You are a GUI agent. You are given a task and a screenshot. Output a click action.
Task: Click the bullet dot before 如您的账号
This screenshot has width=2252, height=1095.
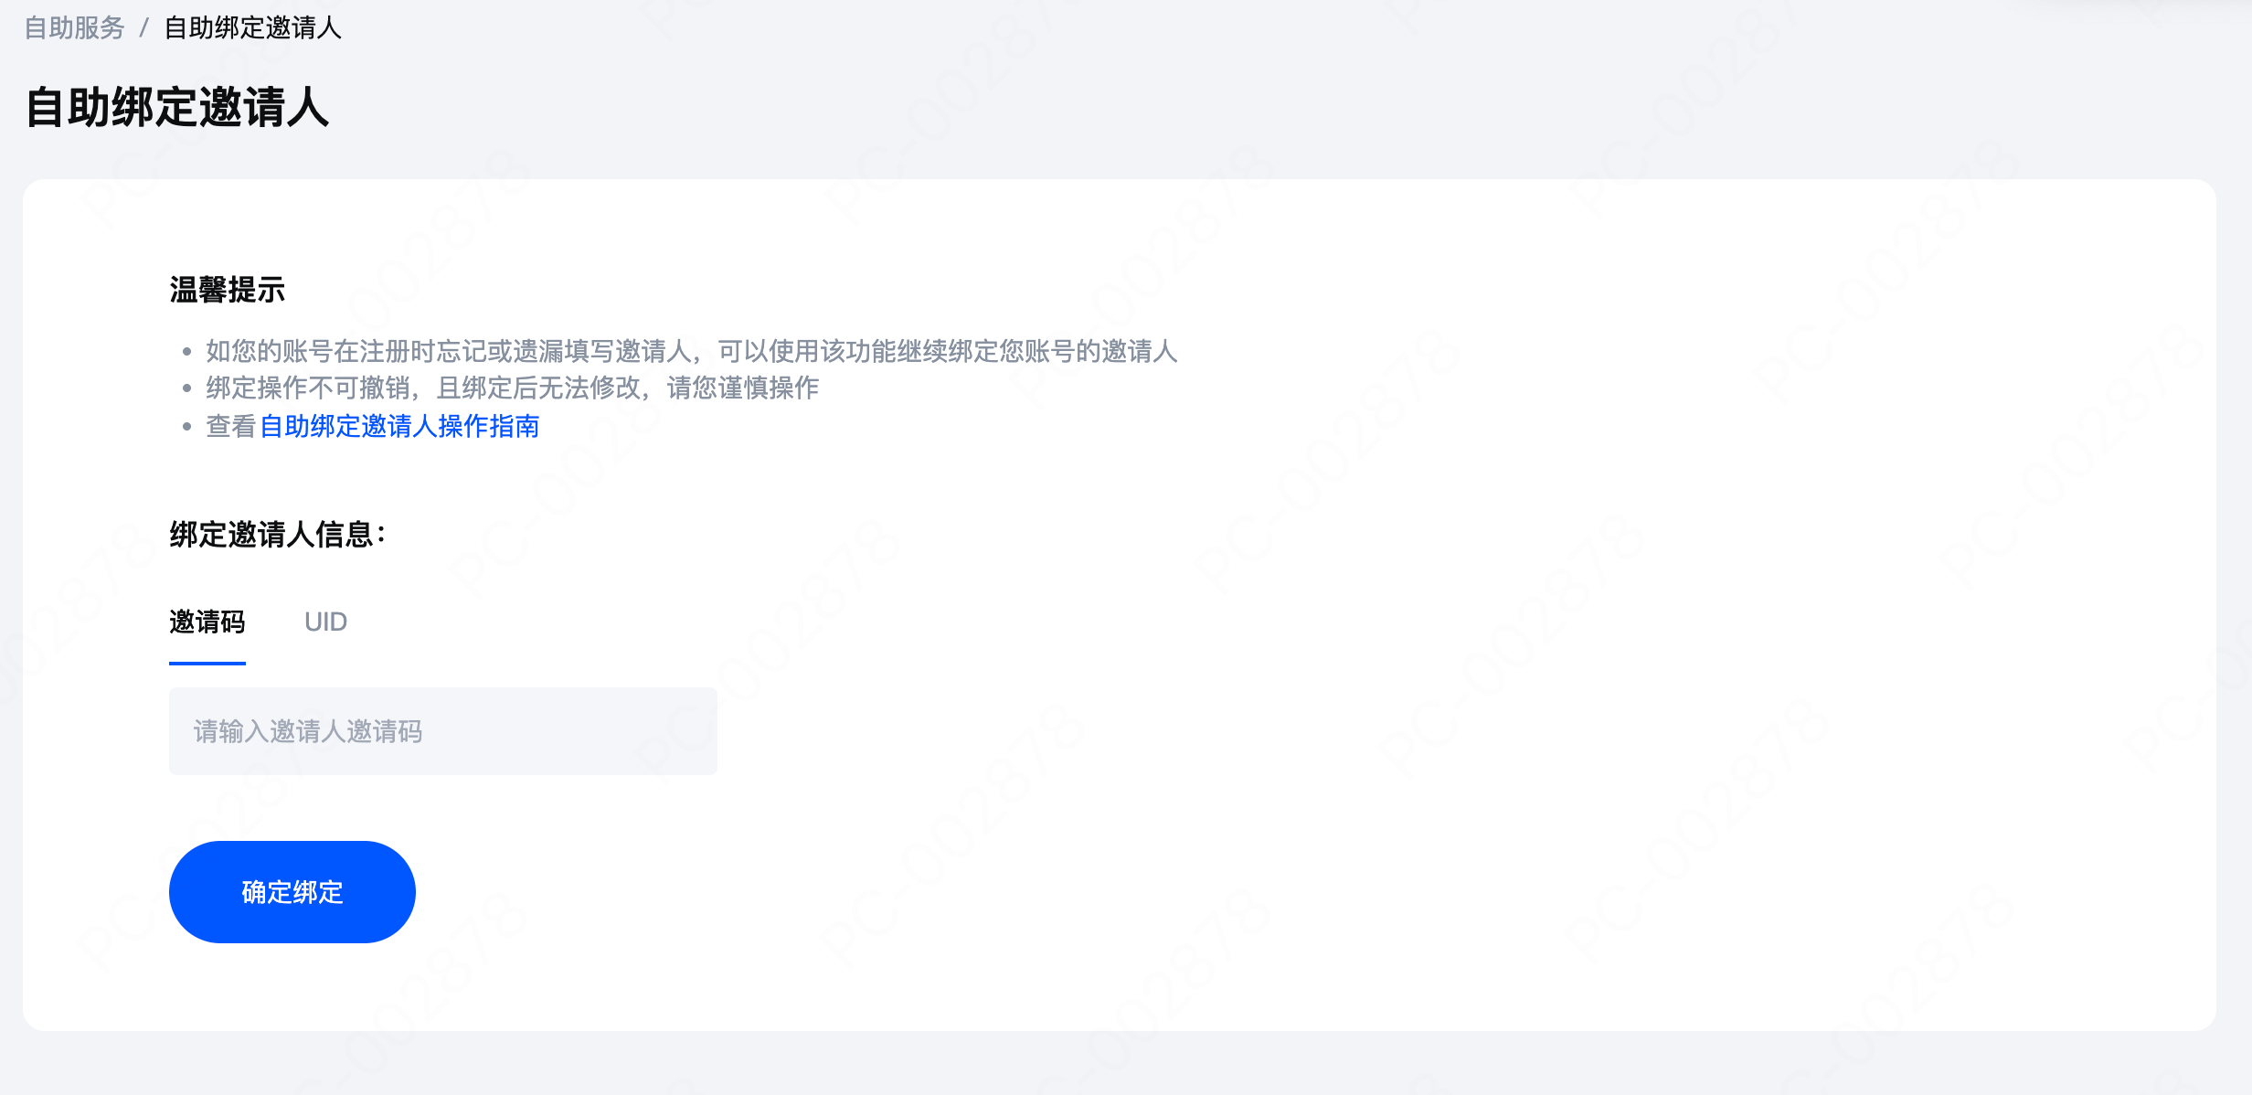click(187, 352)
